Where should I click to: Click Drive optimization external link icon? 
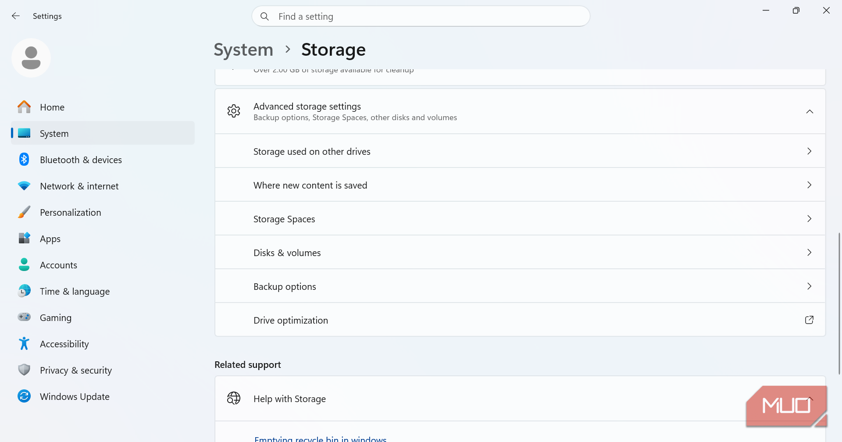(810, 320)
